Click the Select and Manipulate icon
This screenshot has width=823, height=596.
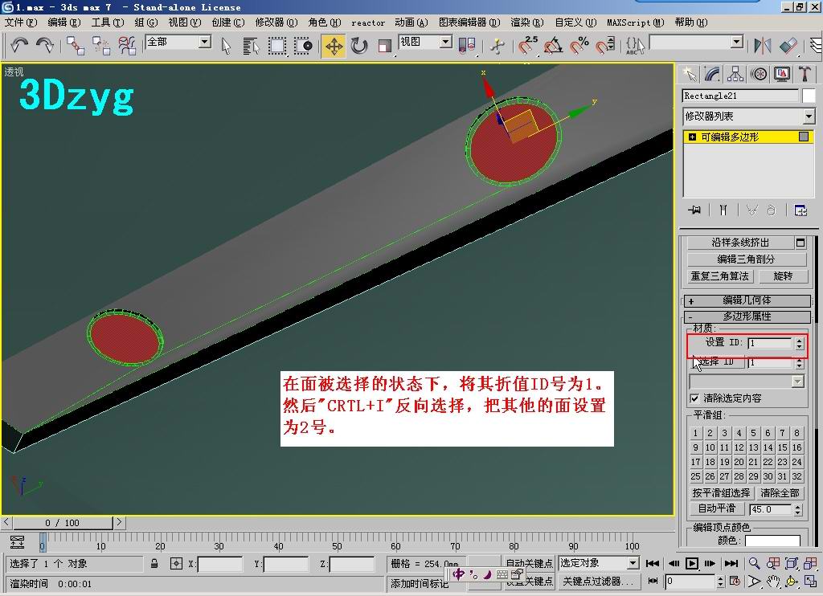pos(497,46)
